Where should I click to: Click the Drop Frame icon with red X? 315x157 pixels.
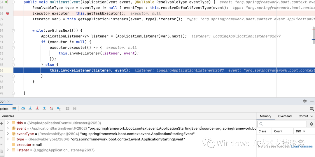tap(51, 108)
